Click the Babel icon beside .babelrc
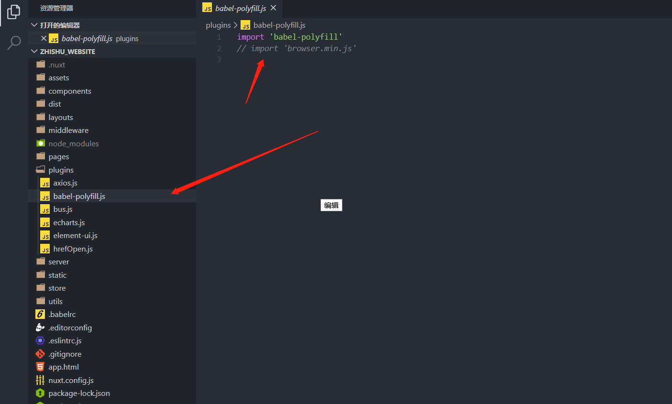 (40, 314)
